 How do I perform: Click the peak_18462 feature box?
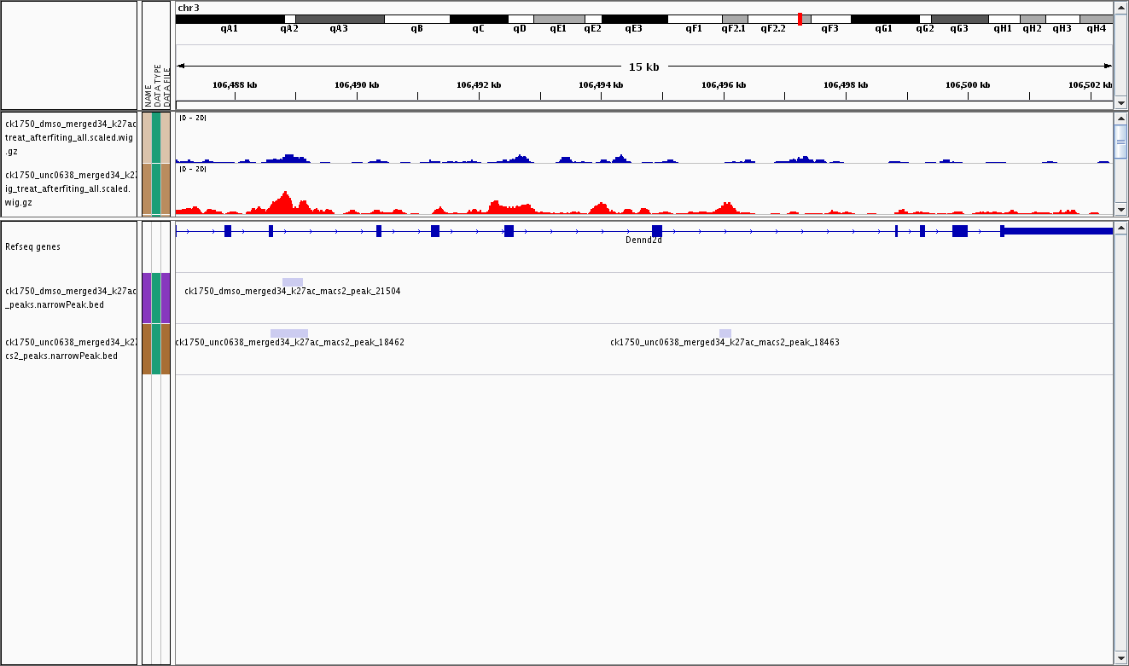[288, 333]
